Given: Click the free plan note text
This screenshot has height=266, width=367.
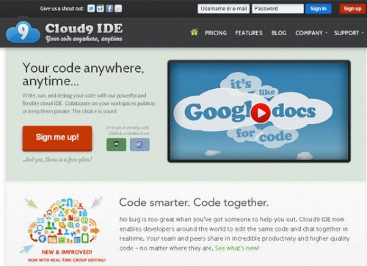Looking at the screenshot, I should coord(57,159).
